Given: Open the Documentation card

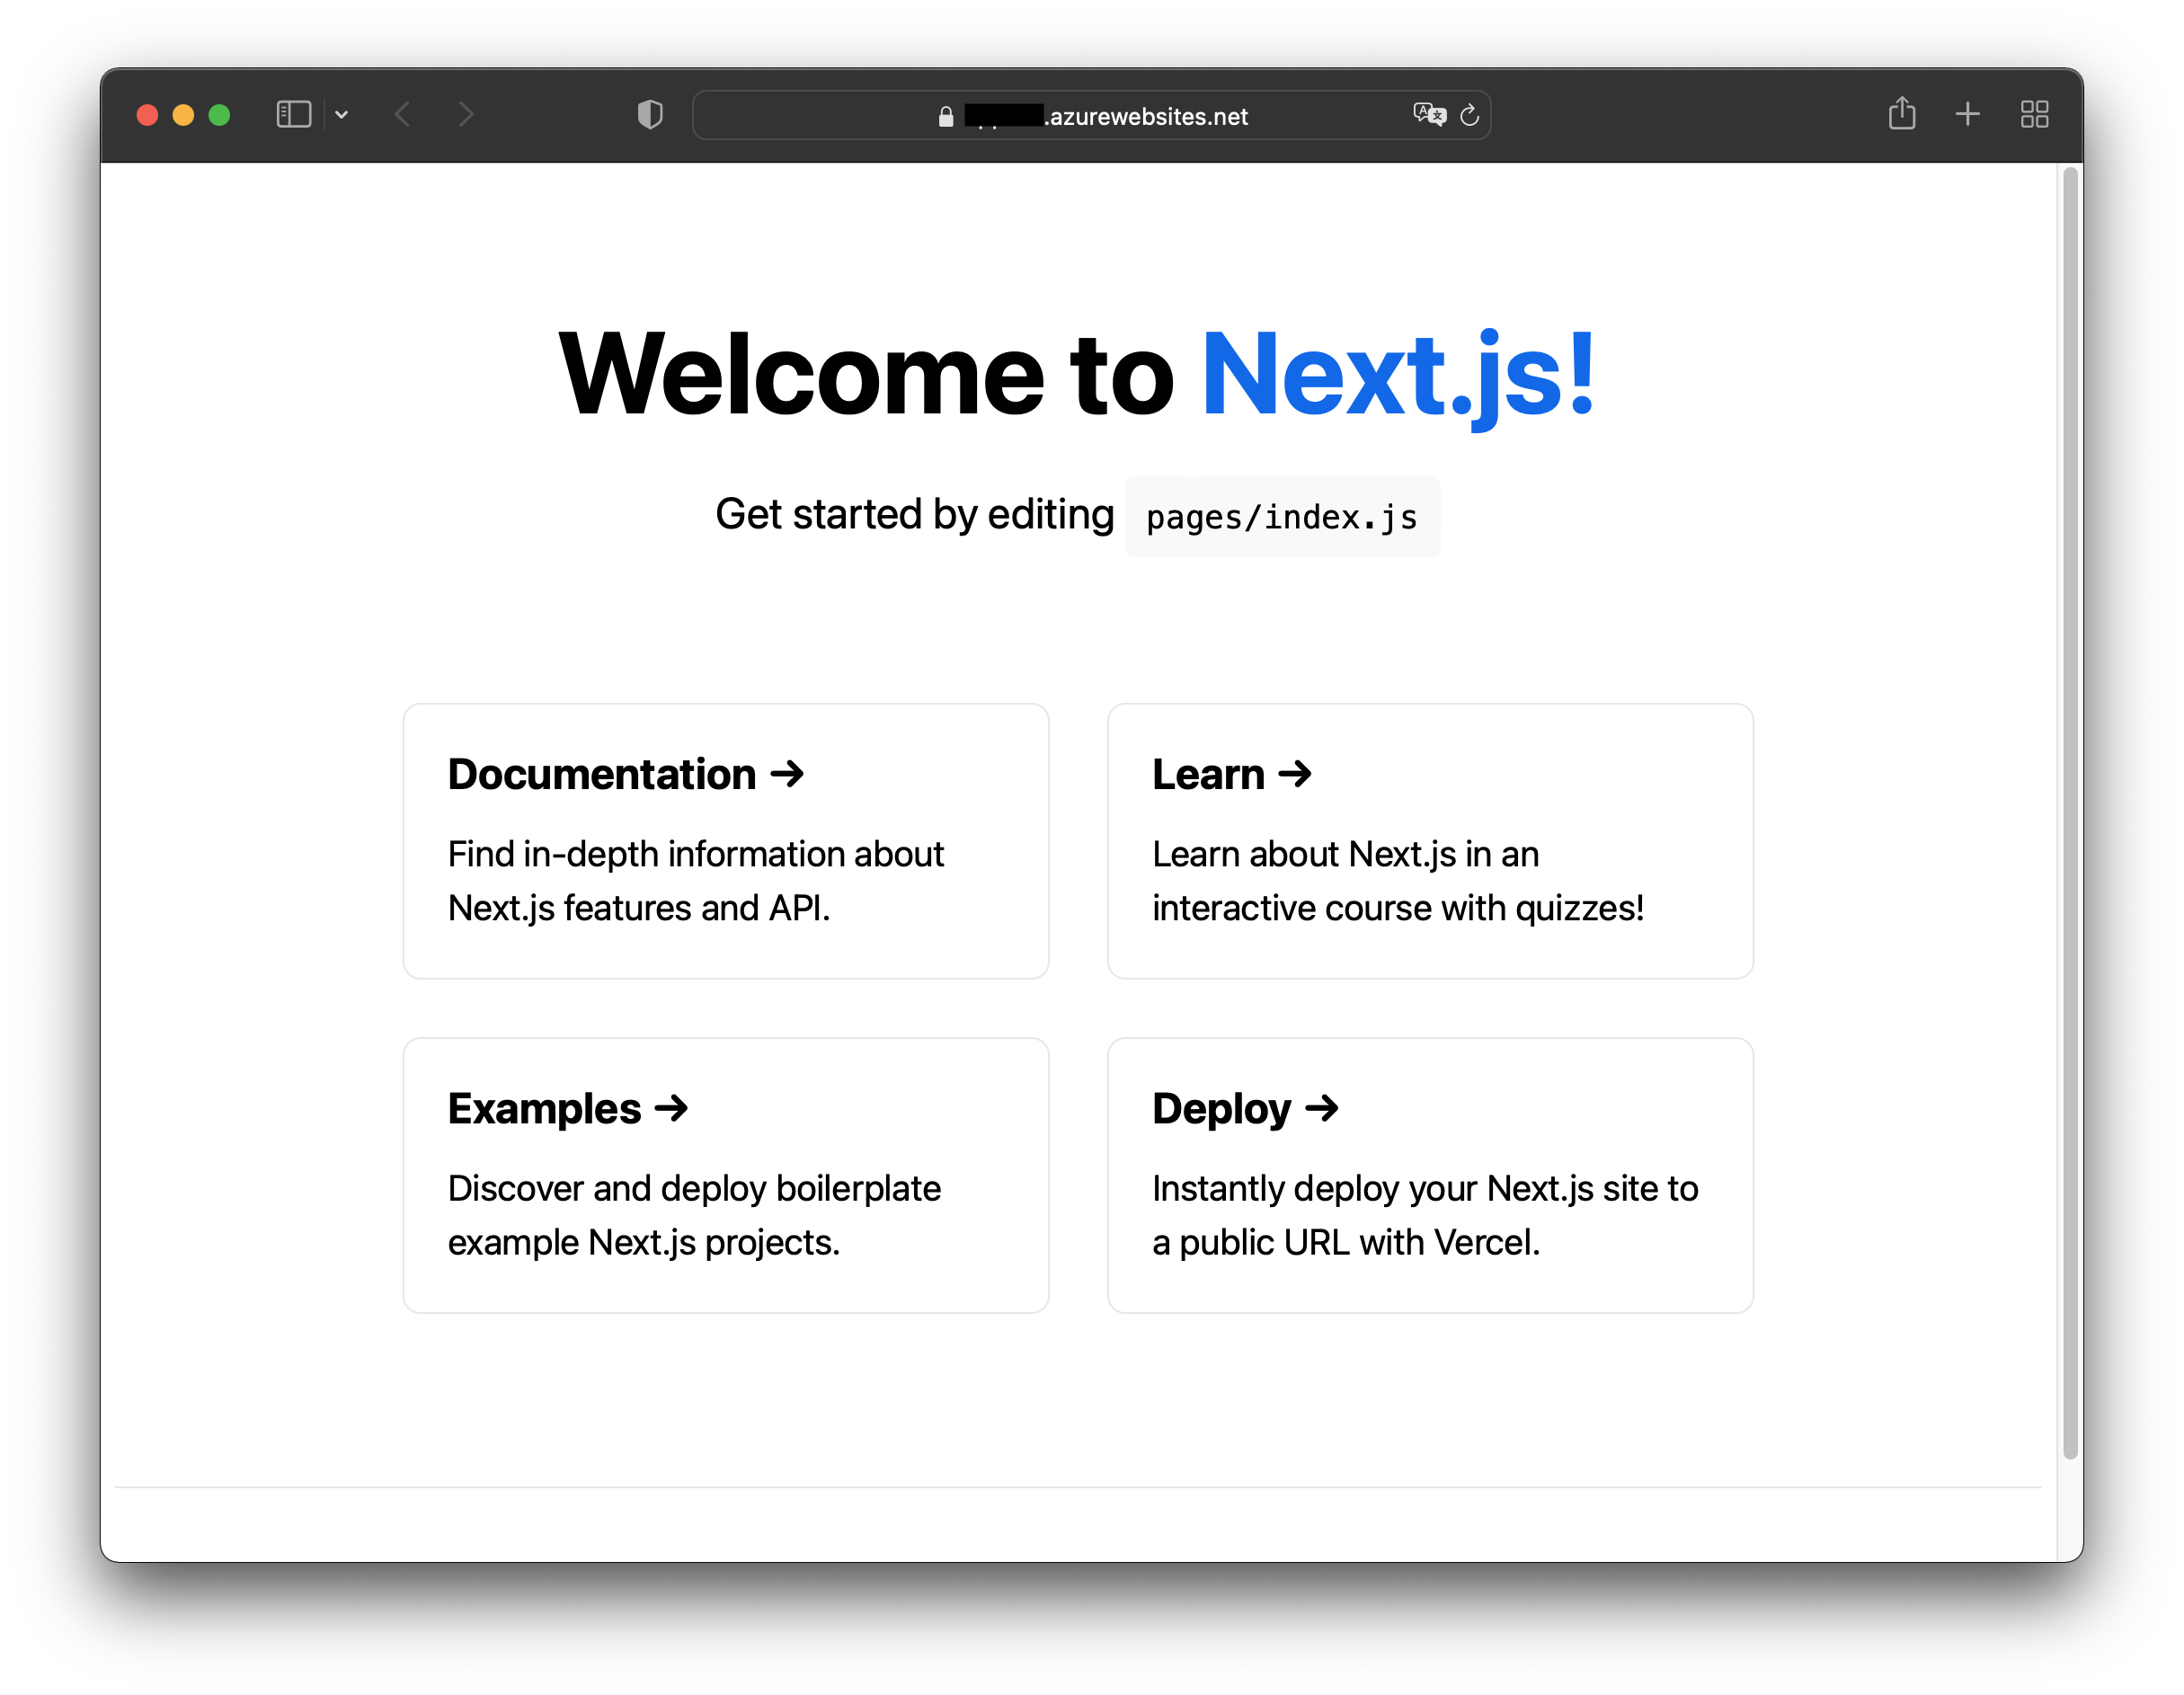Looking at the screenshot, I should (x=725, y=840).
